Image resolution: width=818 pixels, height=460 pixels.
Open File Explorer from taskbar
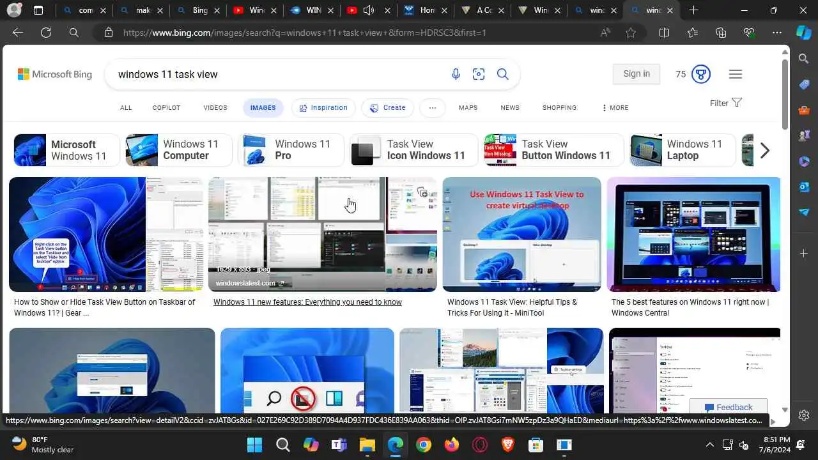[x=367, y=445]
